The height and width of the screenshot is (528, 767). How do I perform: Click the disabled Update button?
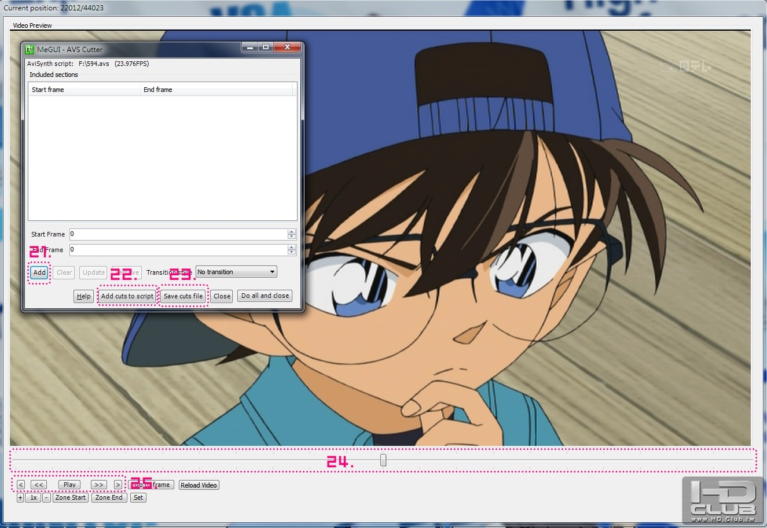click(x=93, y=272)
